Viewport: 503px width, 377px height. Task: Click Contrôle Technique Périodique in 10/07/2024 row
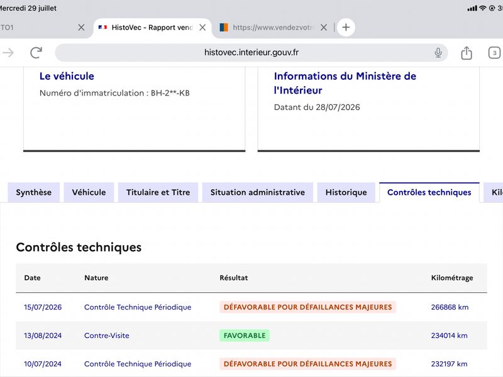(138, 364)
